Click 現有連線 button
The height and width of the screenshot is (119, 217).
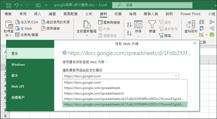[51, 29]
